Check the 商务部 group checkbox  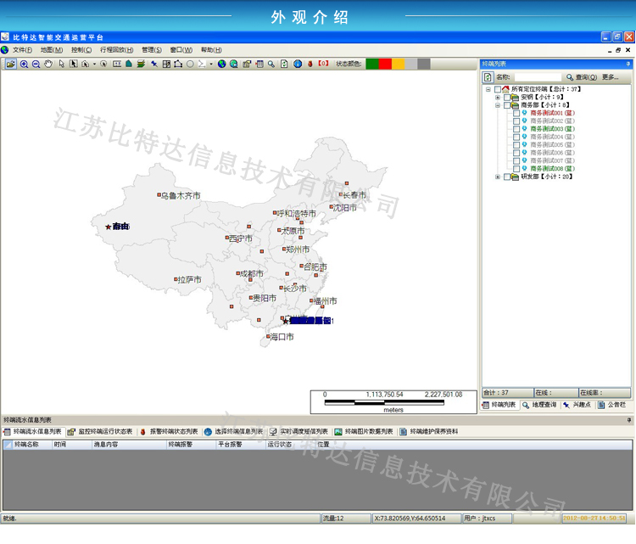507,104
